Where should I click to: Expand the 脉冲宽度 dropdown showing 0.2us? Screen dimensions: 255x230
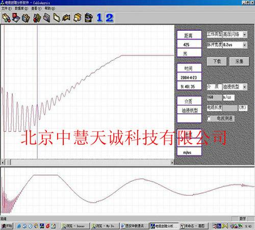coord(244,45)
